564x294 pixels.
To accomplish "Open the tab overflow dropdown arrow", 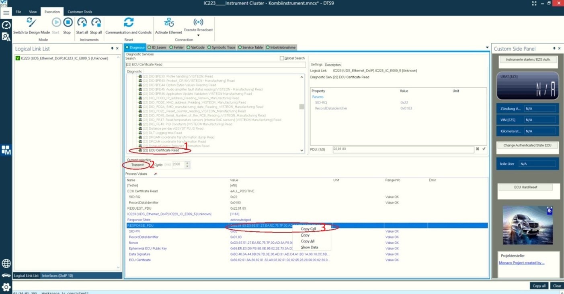I will [487, 47].
